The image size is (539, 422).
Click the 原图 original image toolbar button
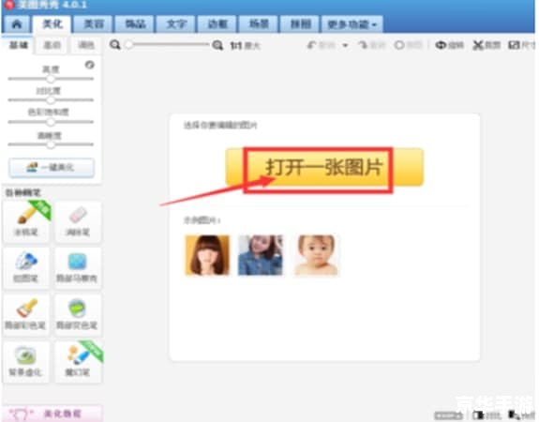click(409, 45)
